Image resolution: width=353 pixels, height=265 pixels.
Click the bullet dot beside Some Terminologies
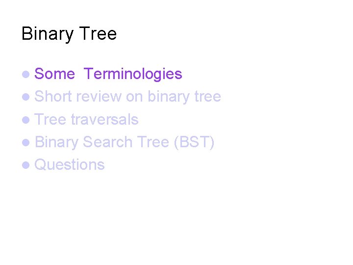coord(26,75)
